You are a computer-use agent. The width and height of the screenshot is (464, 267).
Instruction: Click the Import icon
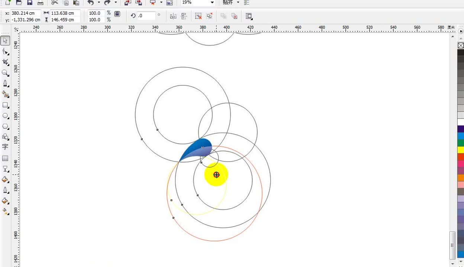pos(128,2)
